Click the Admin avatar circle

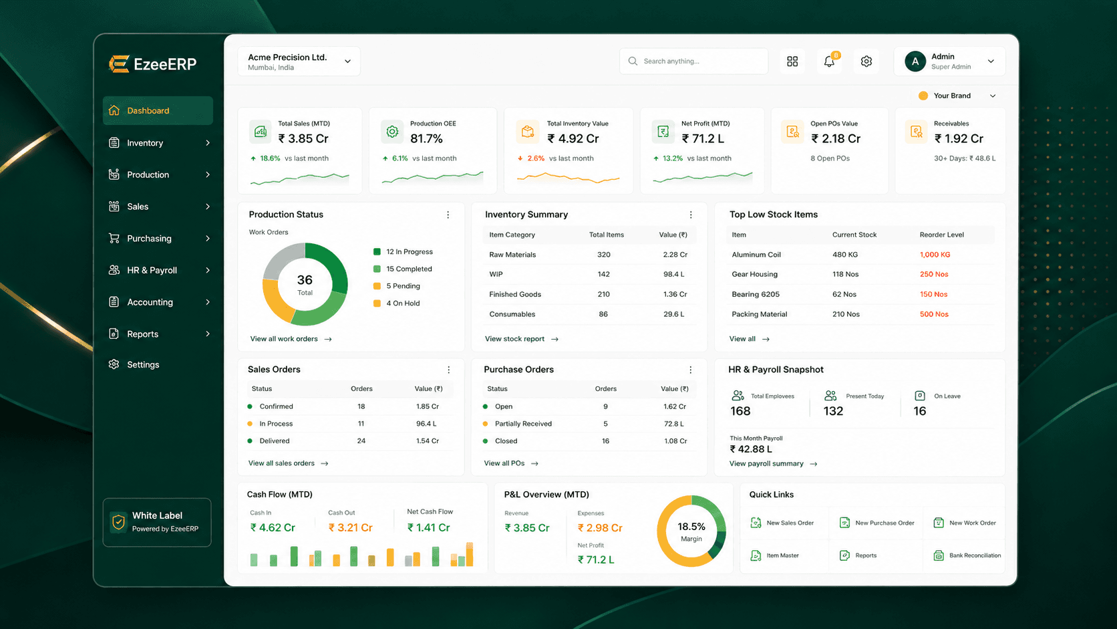[915, 61]
